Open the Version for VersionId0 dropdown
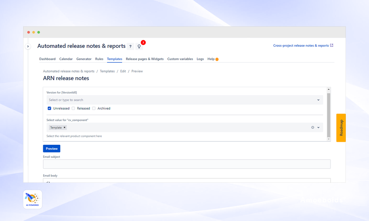 [x=185, y=100]
